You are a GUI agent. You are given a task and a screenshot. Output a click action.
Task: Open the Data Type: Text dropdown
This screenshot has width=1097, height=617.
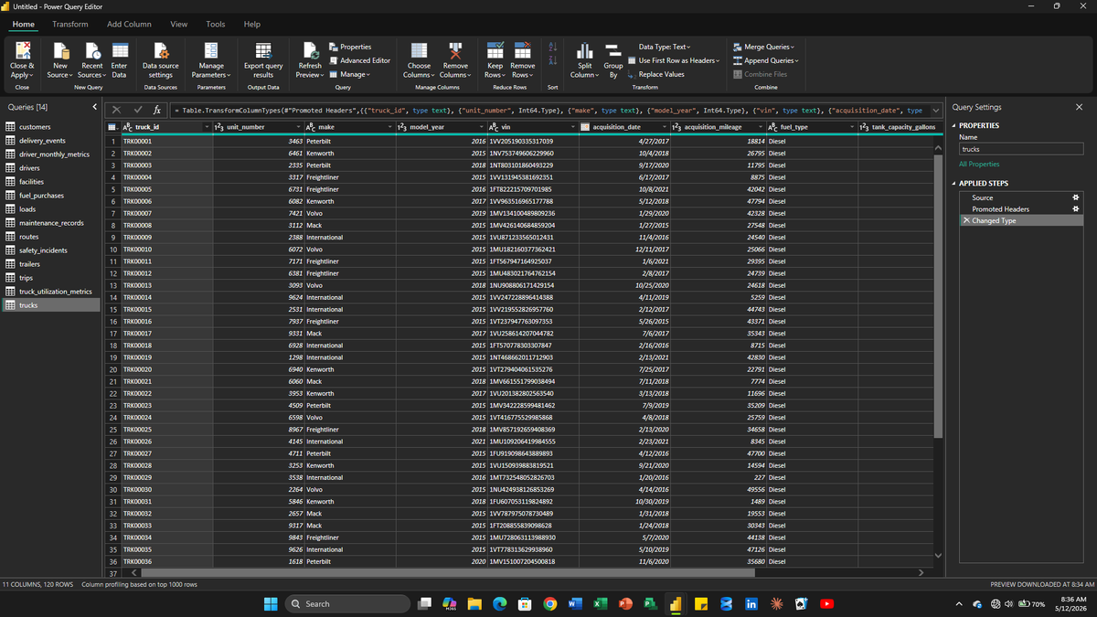coord(665,47)
